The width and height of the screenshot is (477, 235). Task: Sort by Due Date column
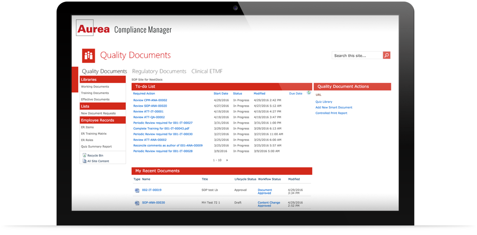(296, 93)
